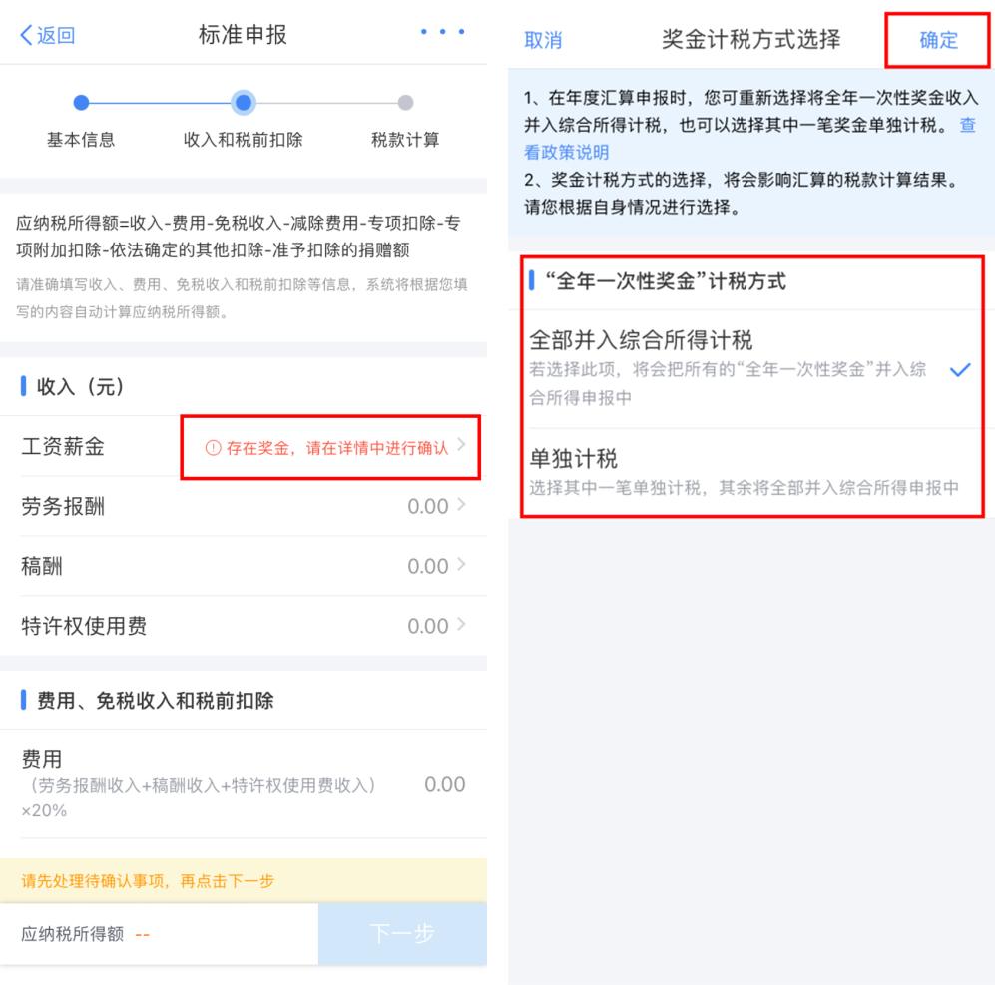Click the 确定 button
Screen dimensions: 995x985
click(938, 40)
